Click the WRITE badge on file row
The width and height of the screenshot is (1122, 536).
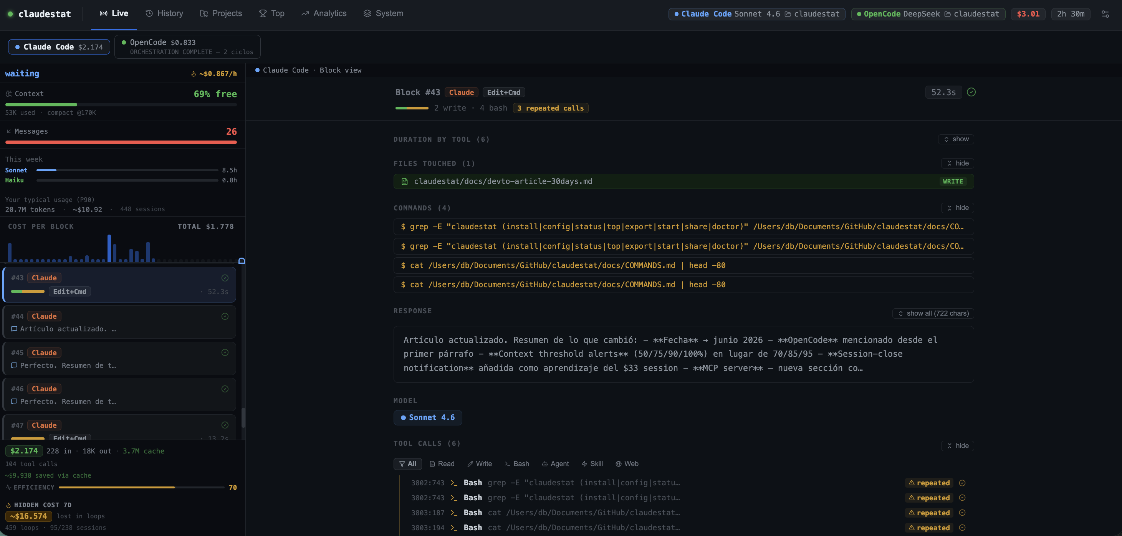click(953, 182)
